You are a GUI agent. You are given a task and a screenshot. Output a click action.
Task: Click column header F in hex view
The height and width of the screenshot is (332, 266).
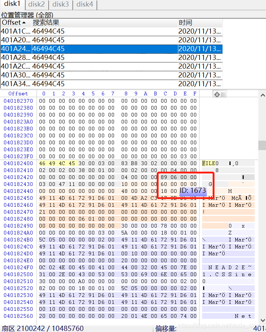click(195, 94)
